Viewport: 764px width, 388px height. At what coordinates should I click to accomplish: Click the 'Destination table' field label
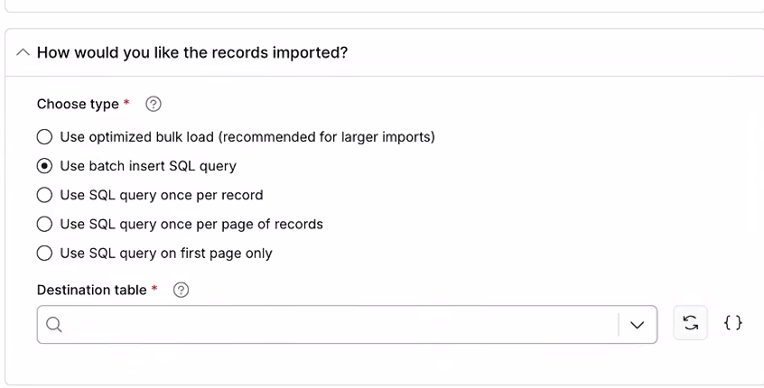91,291
